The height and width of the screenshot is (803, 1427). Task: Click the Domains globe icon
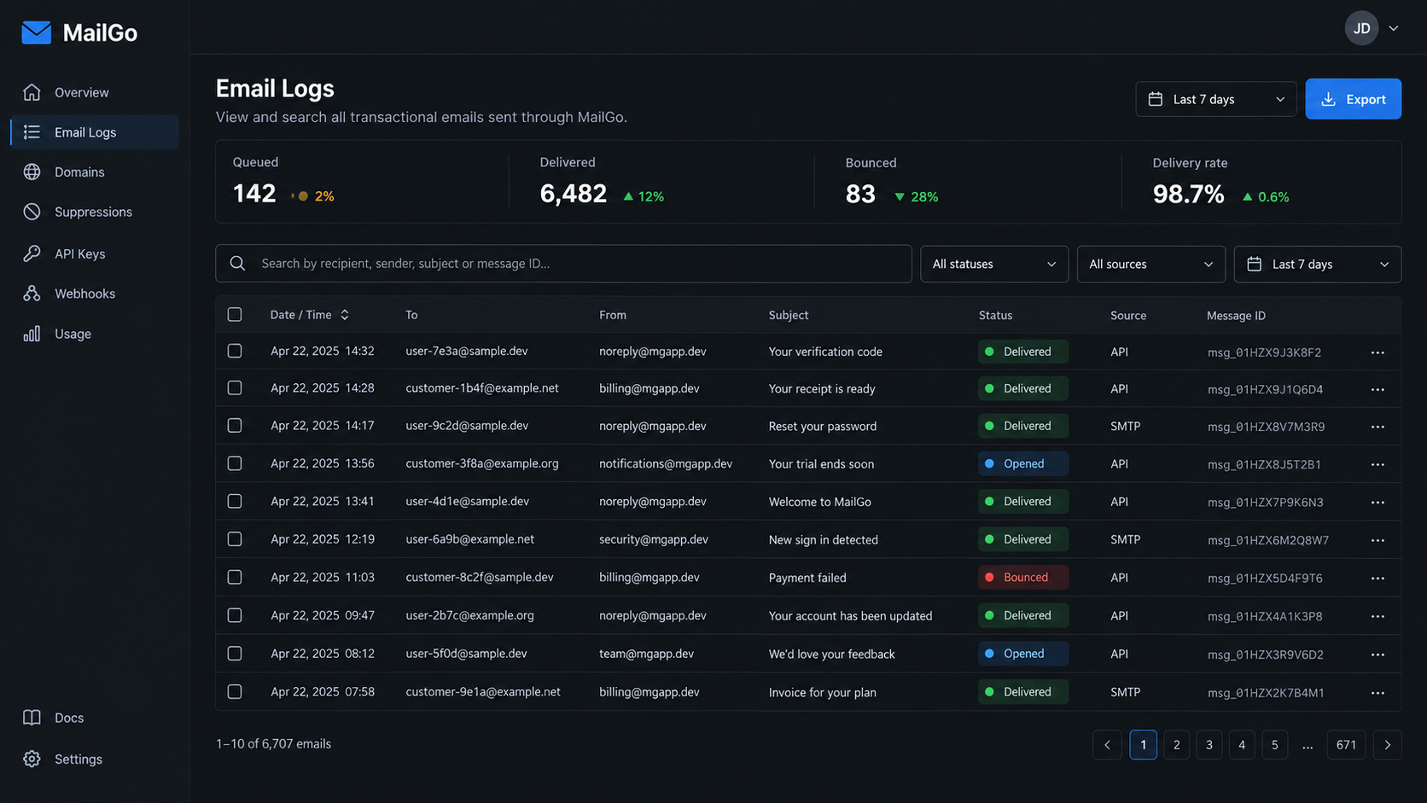pos(32,172)
